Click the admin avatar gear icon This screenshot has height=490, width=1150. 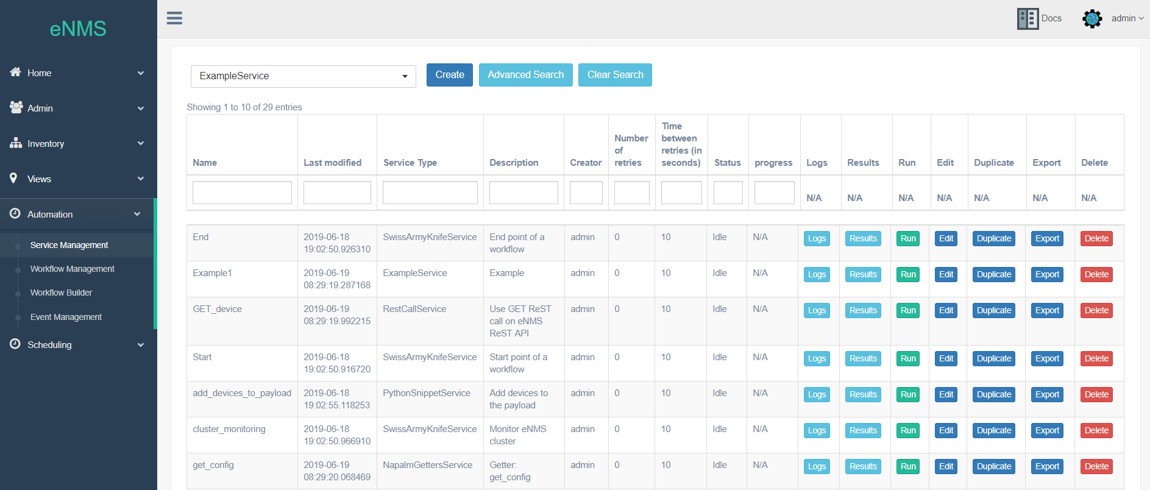pos(1092,18)
